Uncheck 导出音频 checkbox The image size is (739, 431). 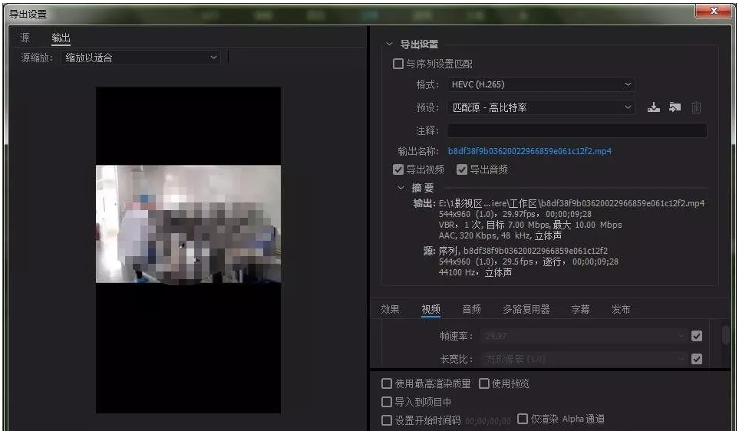pos(462,169)
